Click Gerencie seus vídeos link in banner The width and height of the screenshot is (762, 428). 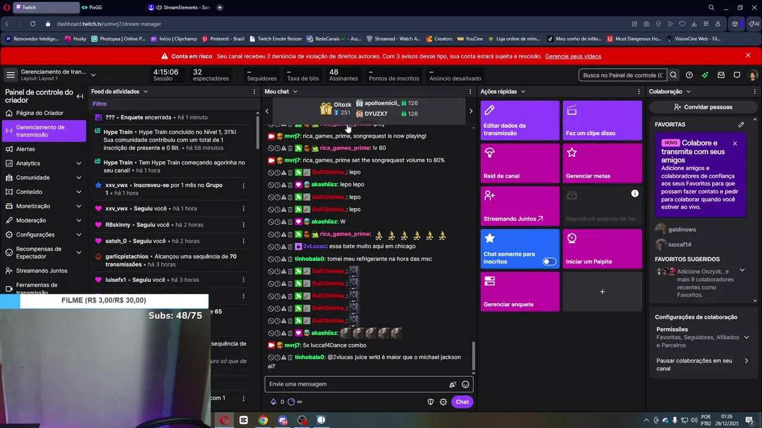[573, 56]
